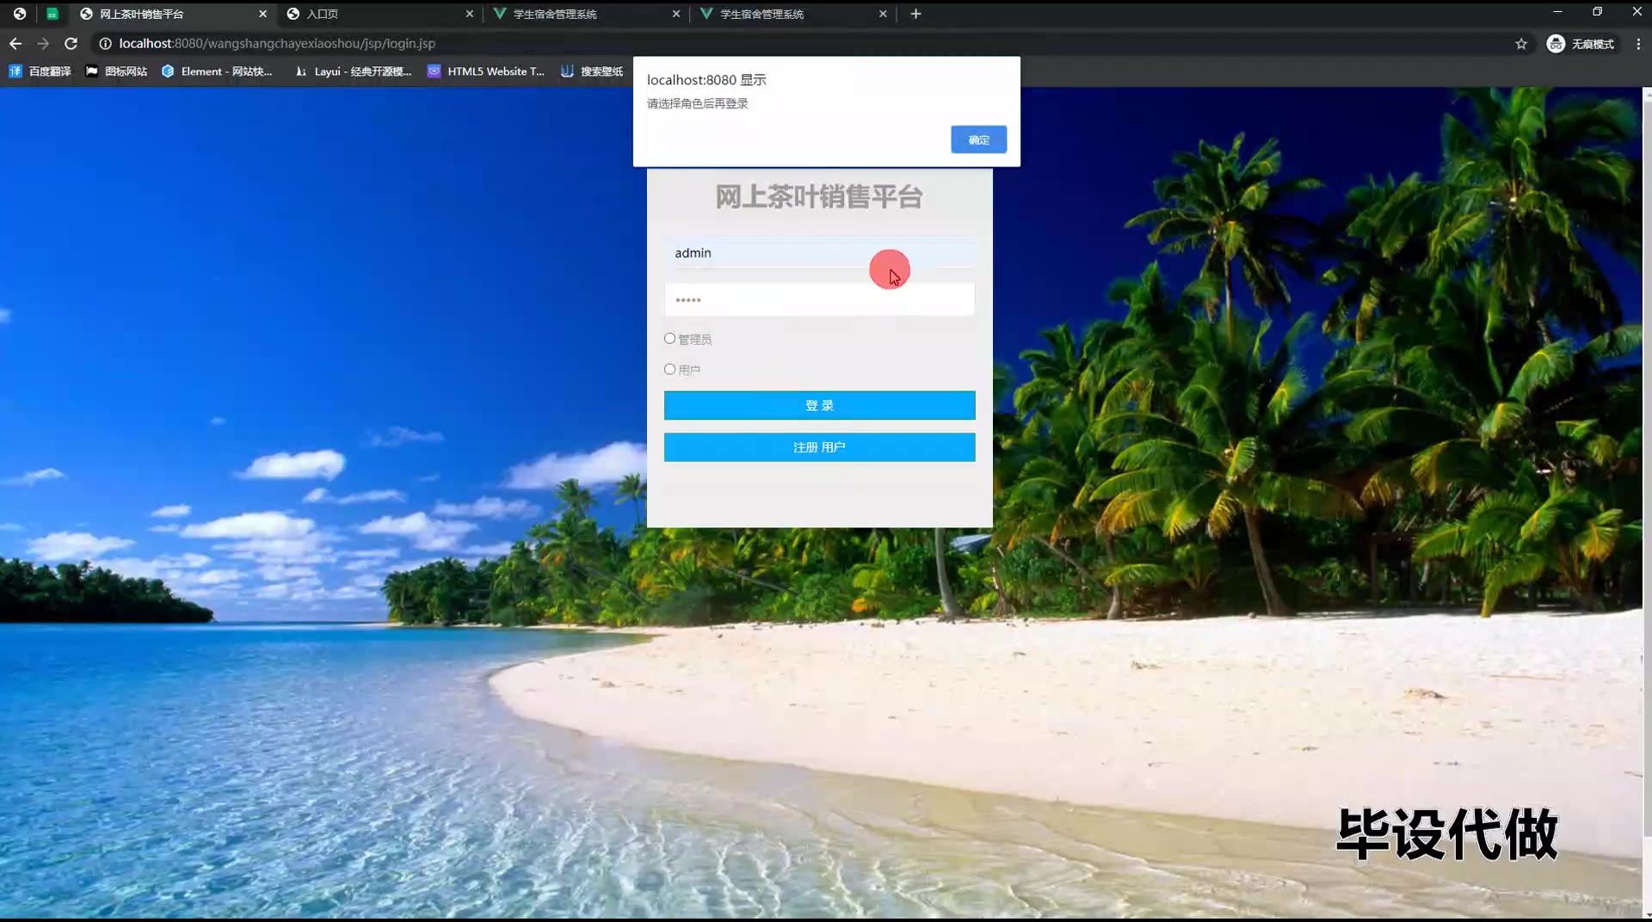View site information icon in address bar
Image resolution: width=1652 pixels, height=922 pixels.
click(x=105, y=43)
